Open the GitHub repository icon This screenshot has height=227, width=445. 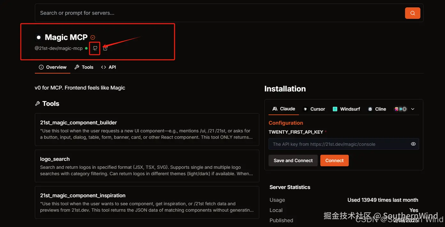[95, 48]
